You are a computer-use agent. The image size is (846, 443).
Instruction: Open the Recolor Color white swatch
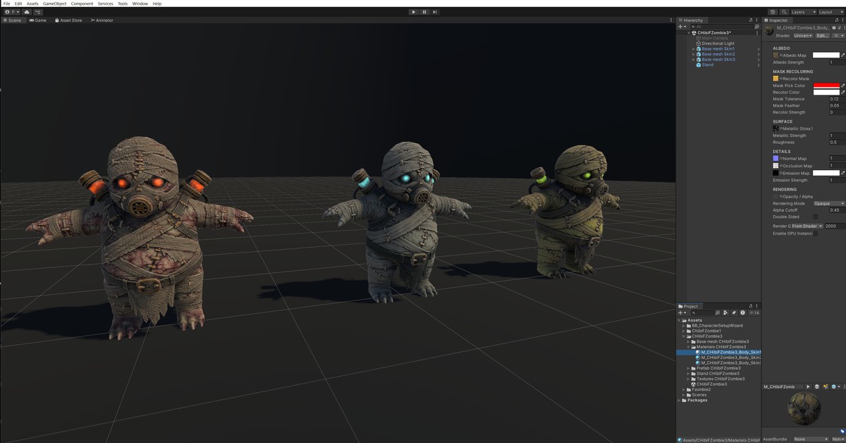pyautogui.click(x=826, y=92)
